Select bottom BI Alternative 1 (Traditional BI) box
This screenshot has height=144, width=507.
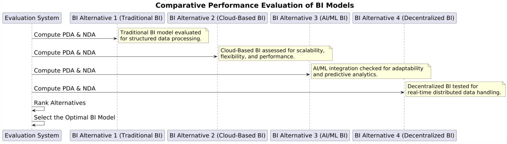tap(117, 136)
